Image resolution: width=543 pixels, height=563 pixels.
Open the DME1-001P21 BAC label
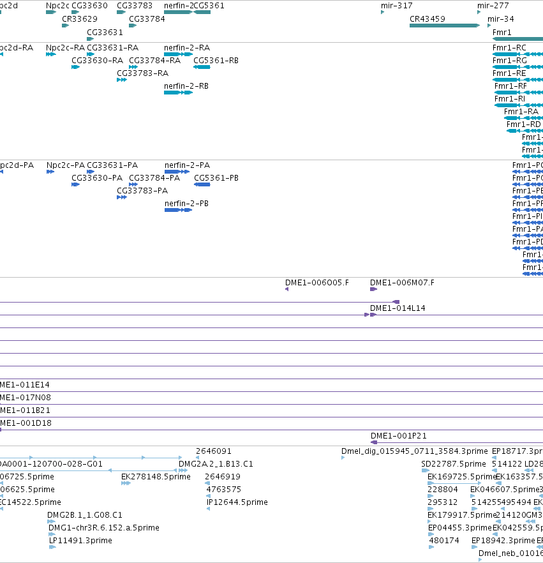399,436
